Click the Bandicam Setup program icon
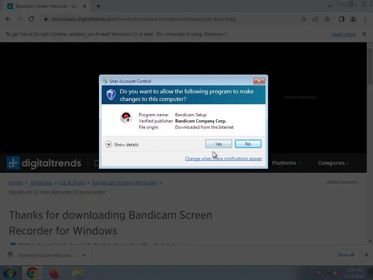 point(126,117)
